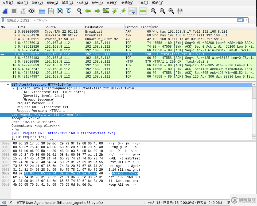257x206 pixels.
Task: Open capture options gear icon
Action: pyautogui.click(x=32, y=11)
